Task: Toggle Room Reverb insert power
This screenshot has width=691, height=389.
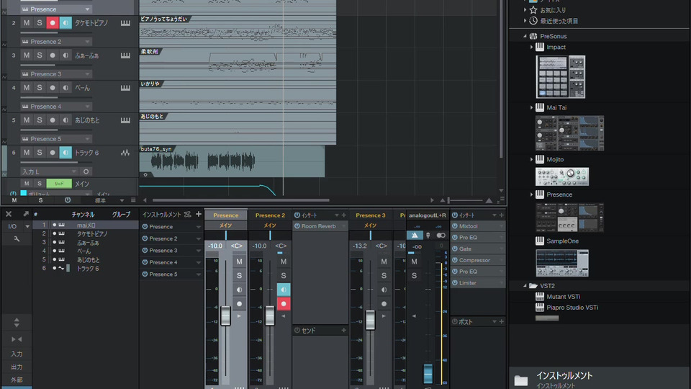Action: (297, 226)
